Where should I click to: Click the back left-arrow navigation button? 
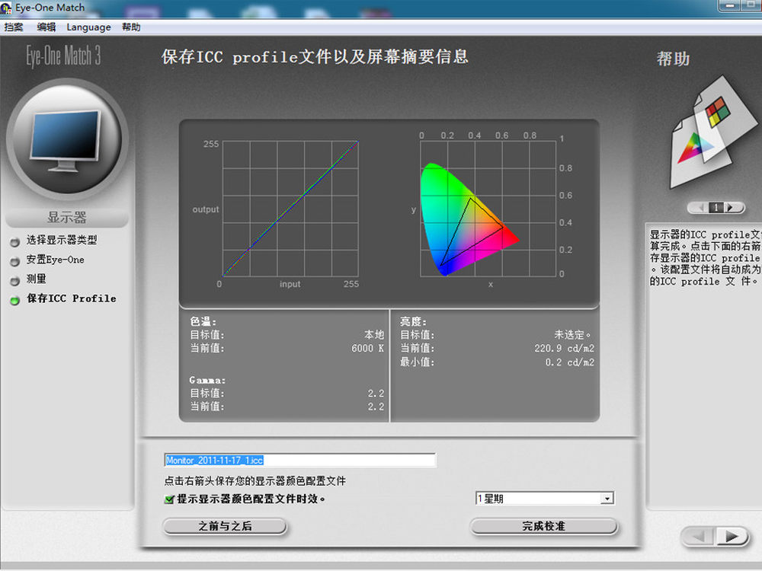point(698,537)
